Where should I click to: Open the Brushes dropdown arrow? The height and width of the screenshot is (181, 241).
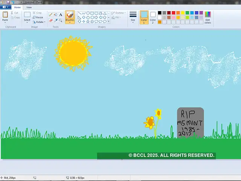click(x=70, y=23)
